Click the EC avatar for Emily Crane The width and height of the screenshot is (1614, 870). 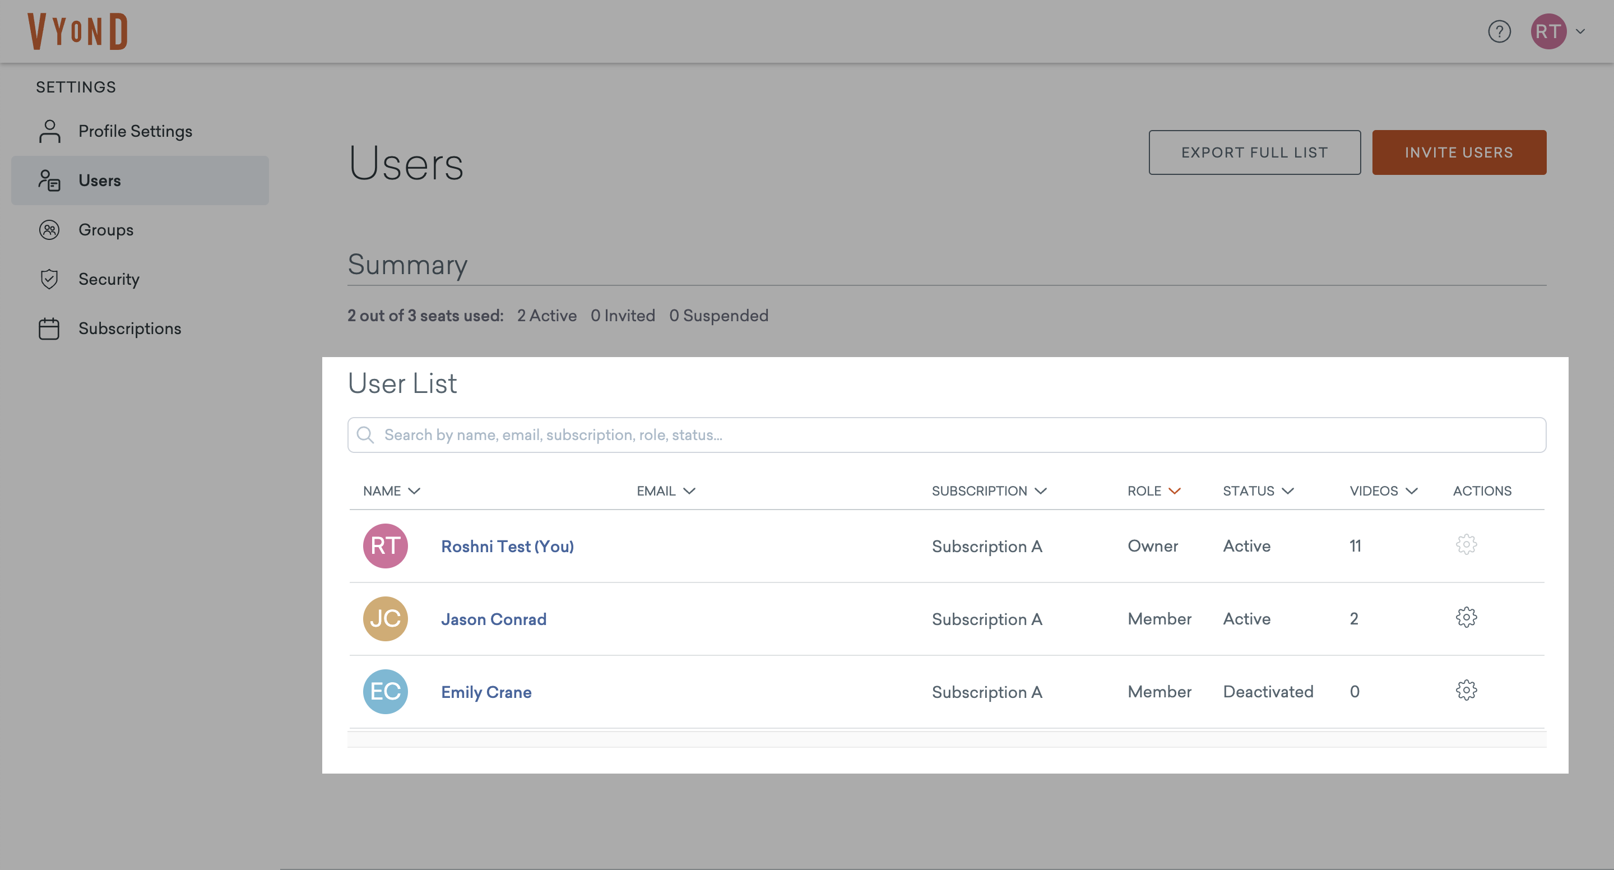(386, 691)
